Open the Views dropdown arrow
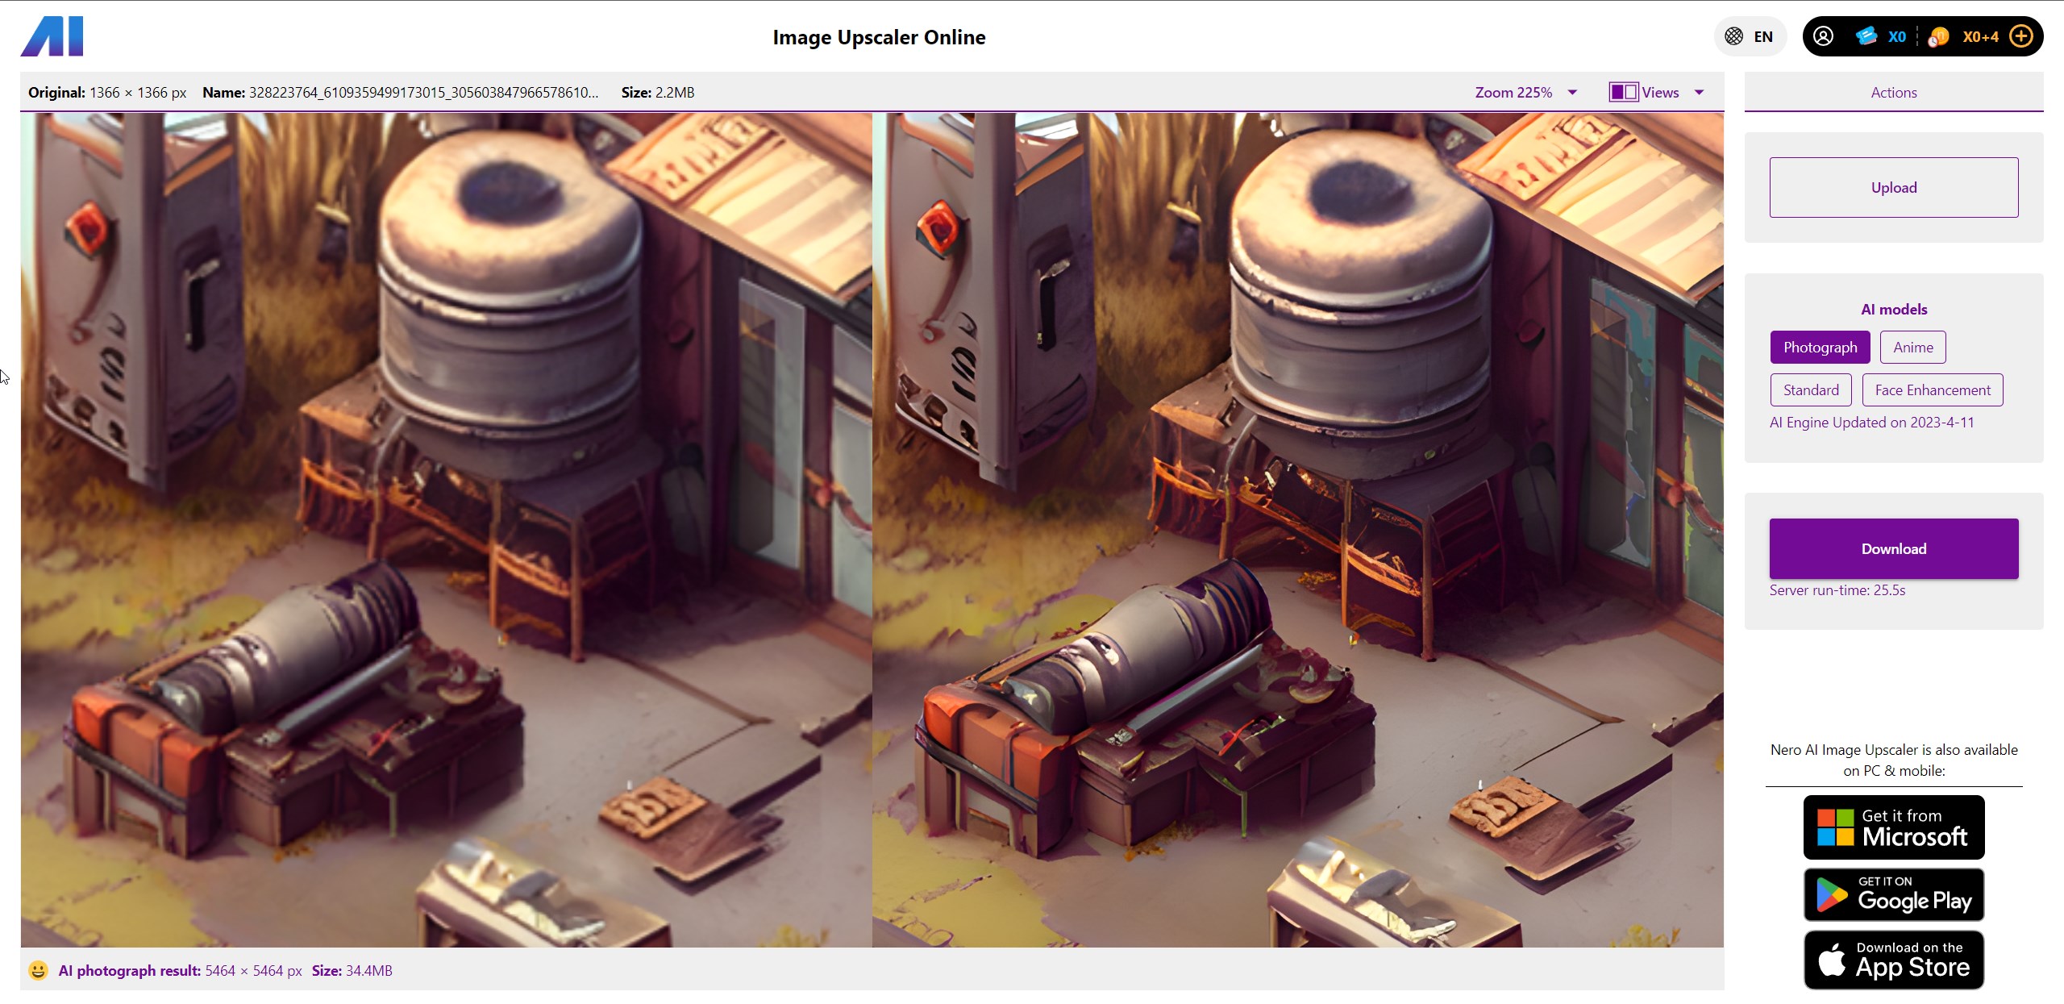 (x=1700, y=93)
